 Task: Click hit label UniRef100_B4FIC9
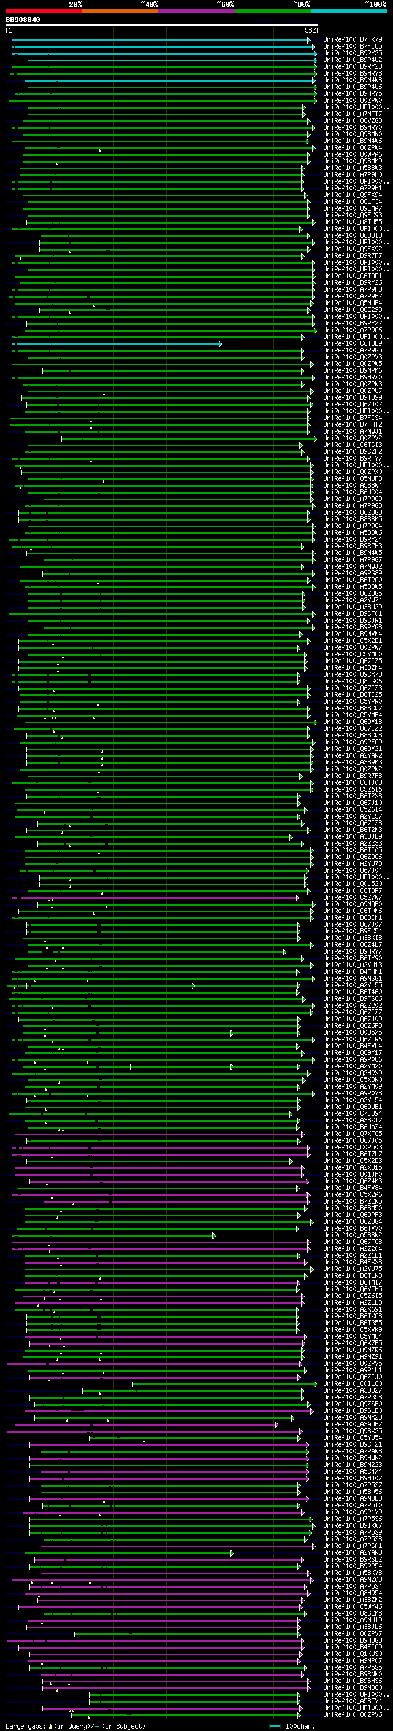352,1647
